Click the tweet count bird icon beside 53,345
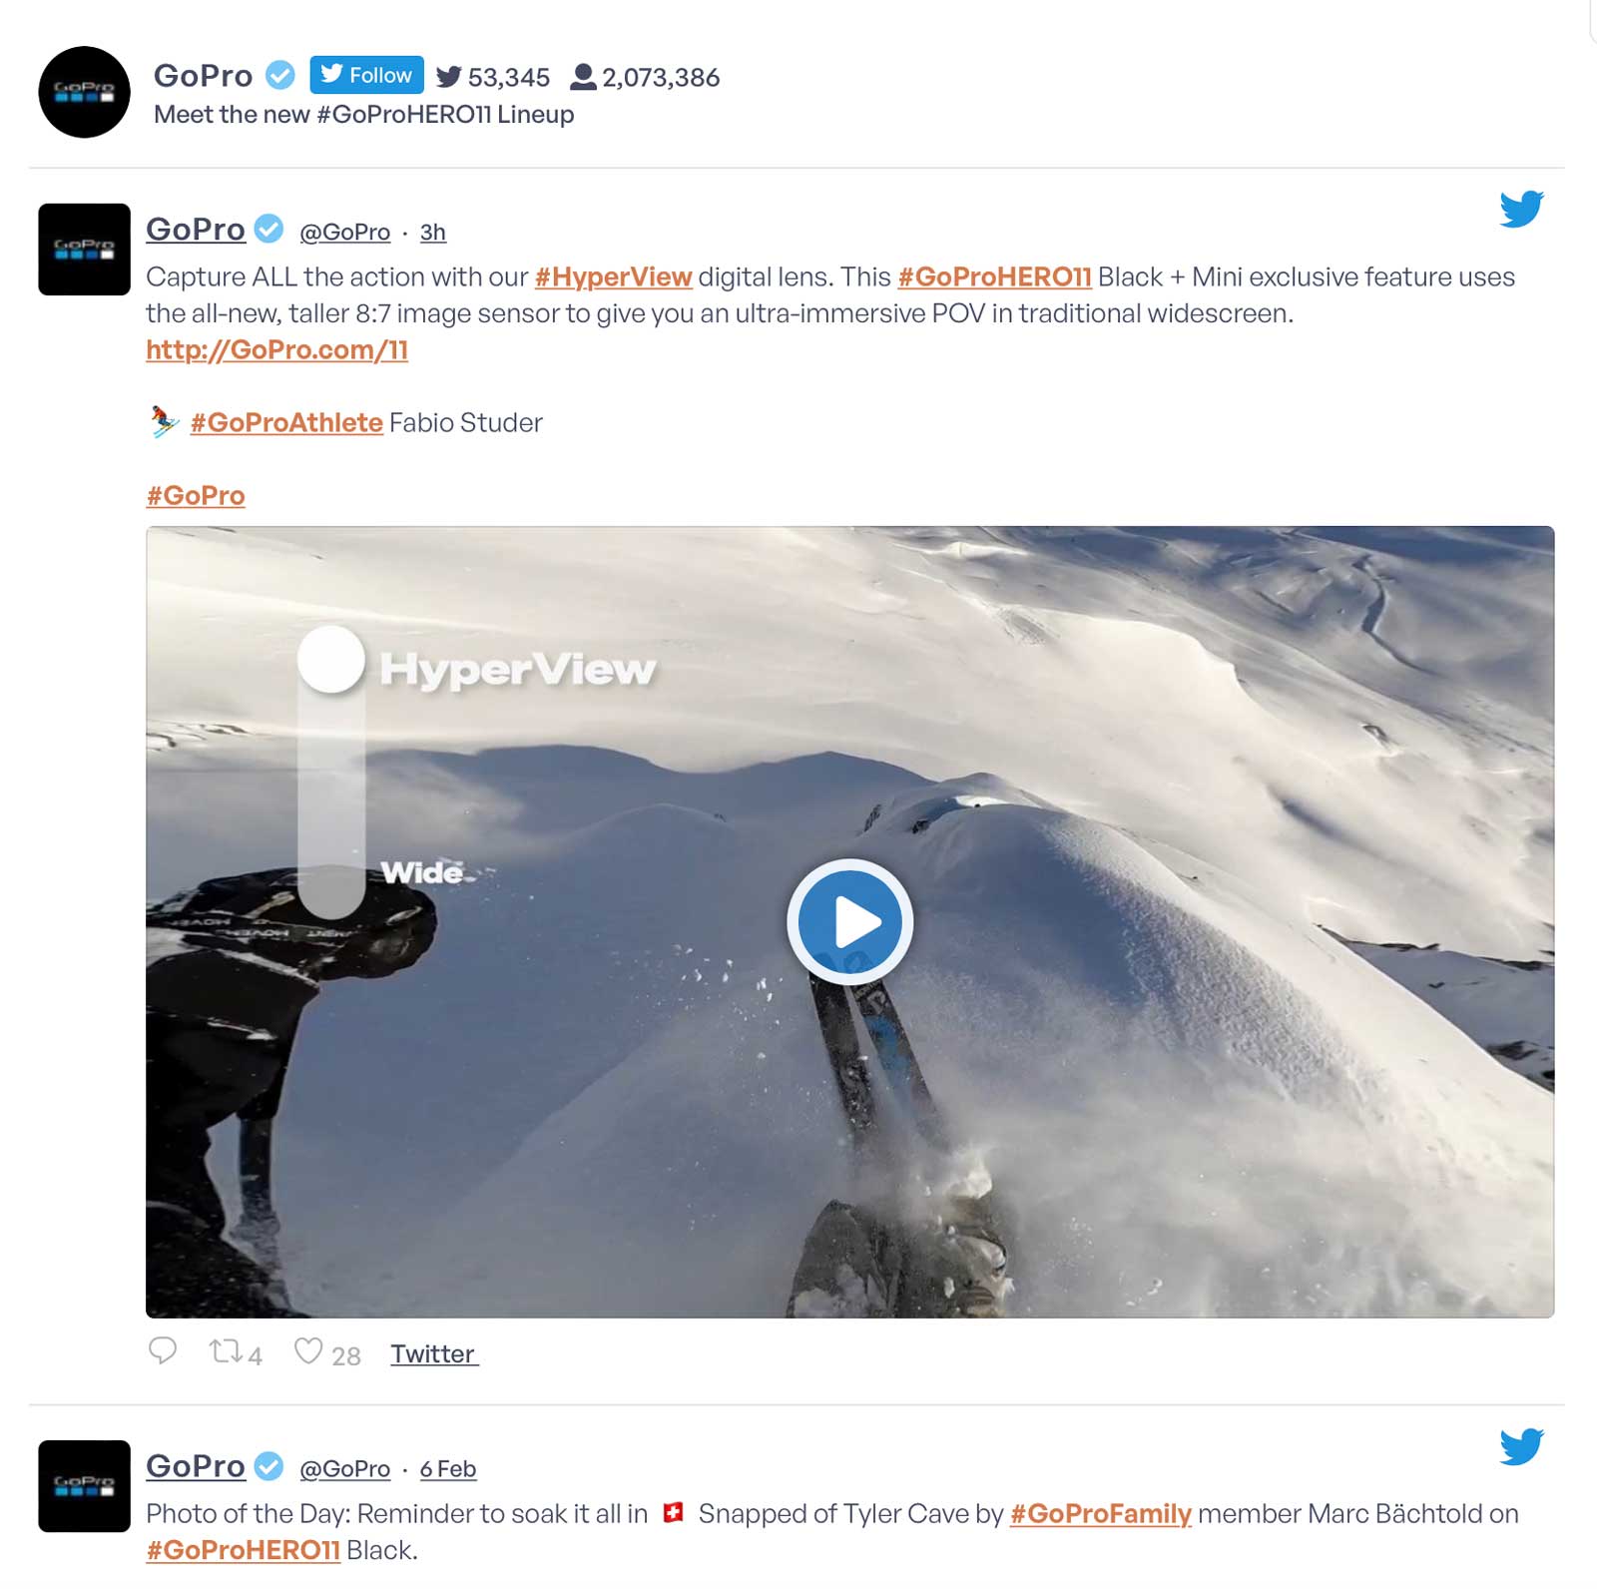The width and height of the screenshot is (1597, 1589). pos(449,77)
